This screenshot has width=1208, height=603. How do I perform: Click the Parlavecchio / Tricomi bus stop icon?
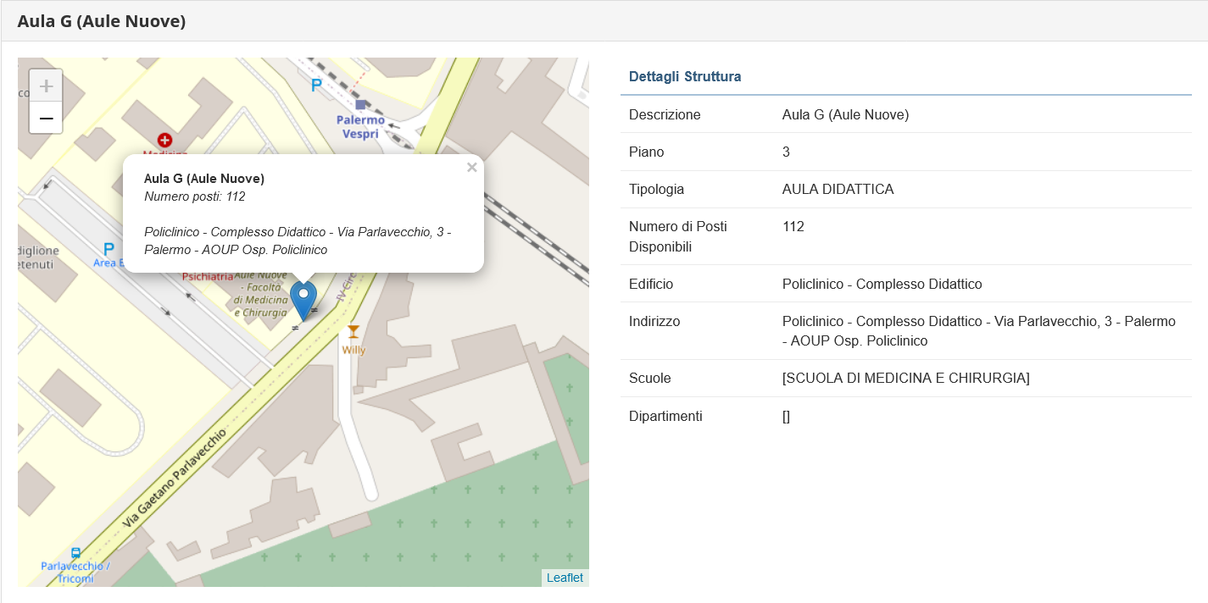(76, 553)
